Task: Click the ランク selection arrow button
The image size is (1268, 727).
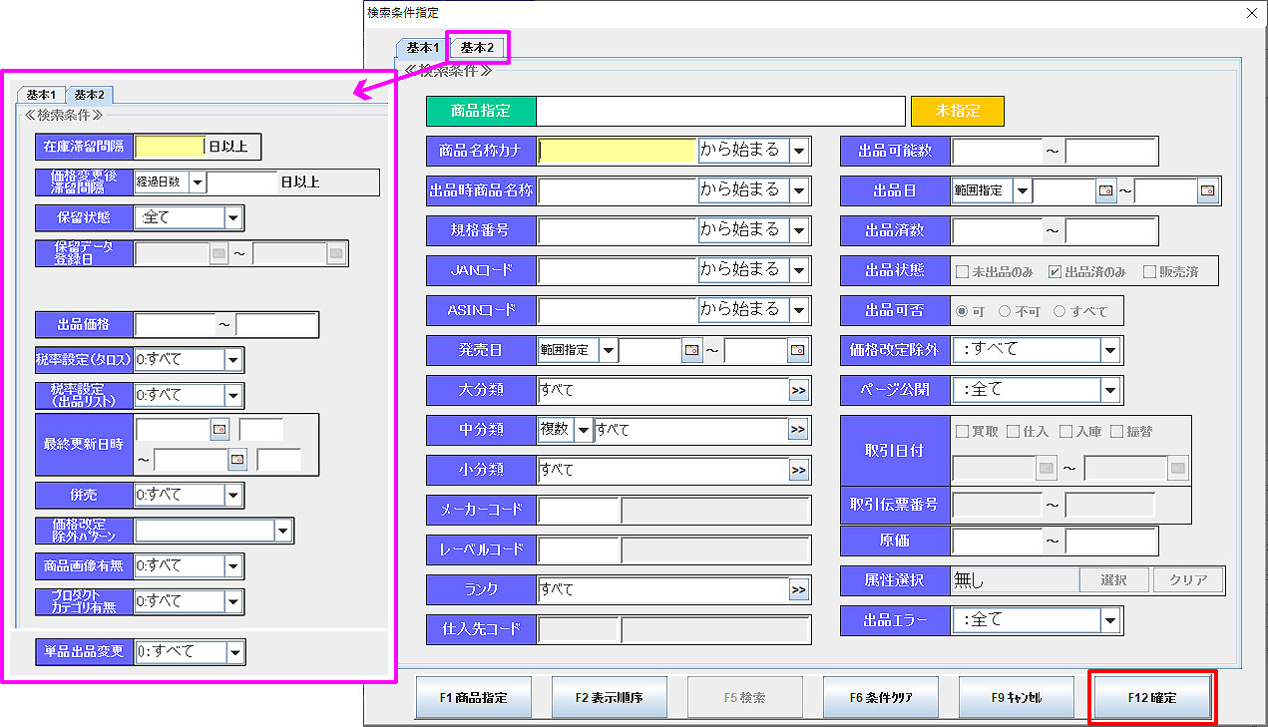Action: point(798,590)
